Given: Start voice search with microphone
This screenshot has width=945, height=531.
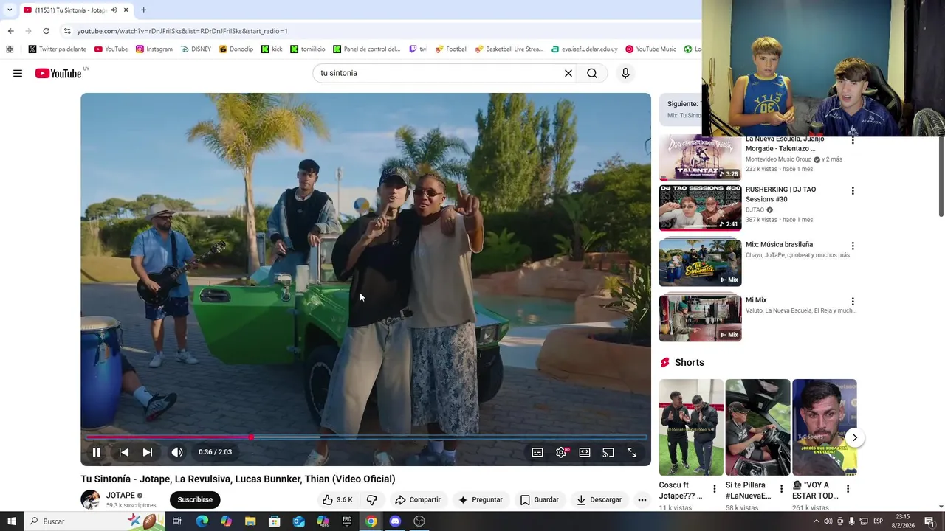Looking at the screenshot, I should point(625,73).
